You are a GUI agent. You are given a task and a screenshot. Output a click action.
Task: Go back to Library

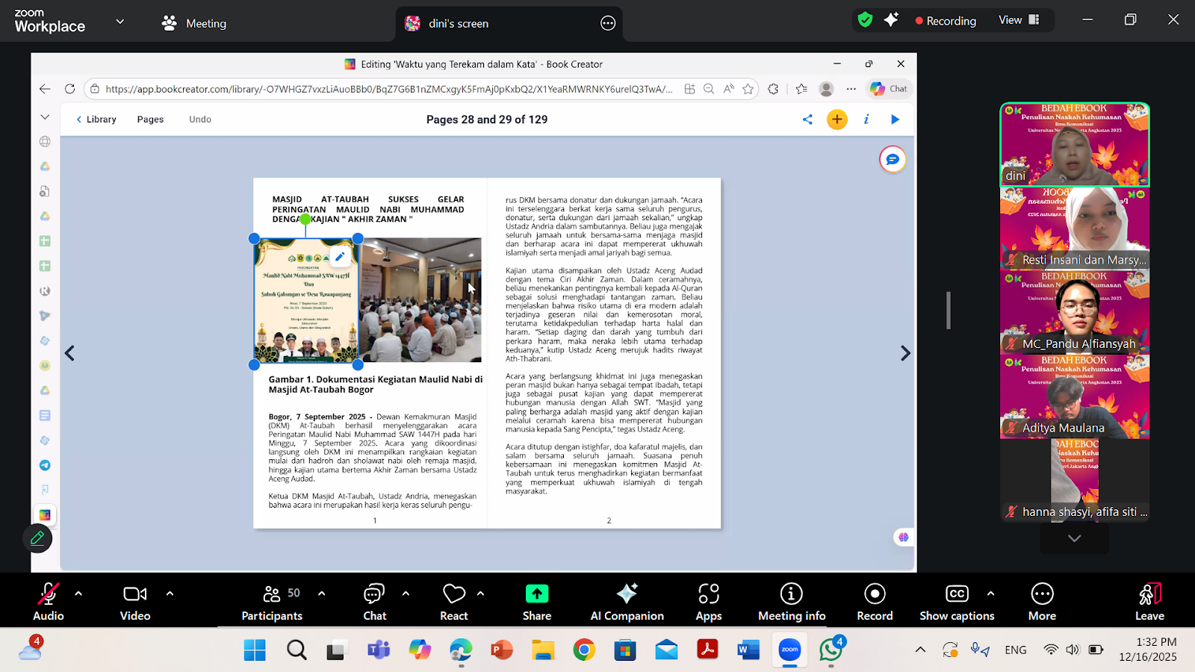tap(96, 119)
